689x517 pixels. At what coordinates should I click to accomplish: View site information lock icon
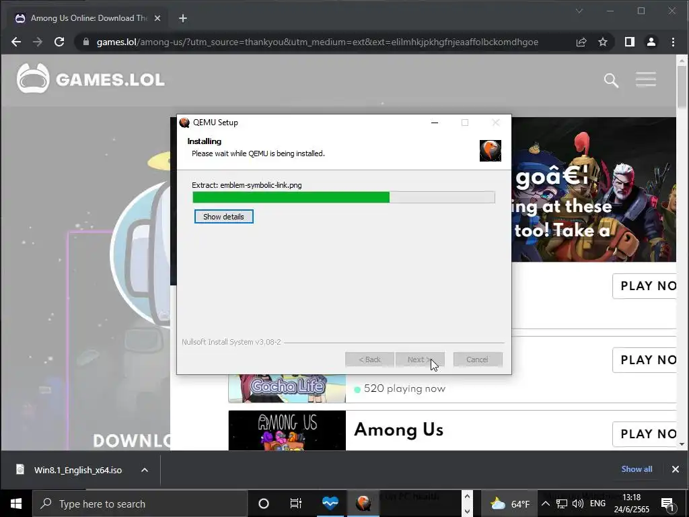click(86, 42)
